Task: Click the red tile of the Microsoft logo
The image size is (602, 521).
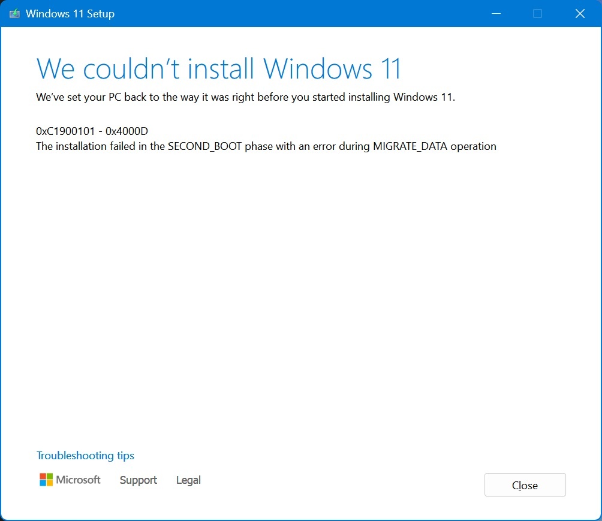Action: tap(43, 475)
